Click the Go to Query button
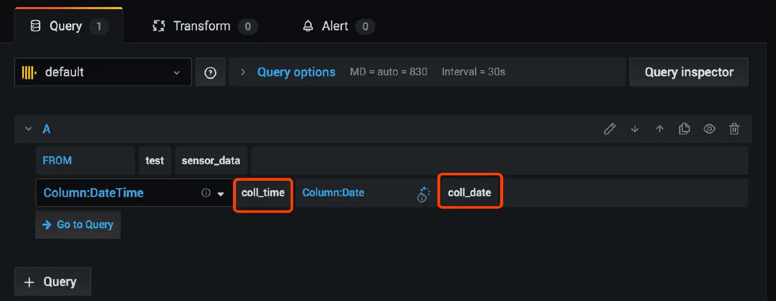The height and width of the screenshot is (301, 776). (x=78, y=225)
